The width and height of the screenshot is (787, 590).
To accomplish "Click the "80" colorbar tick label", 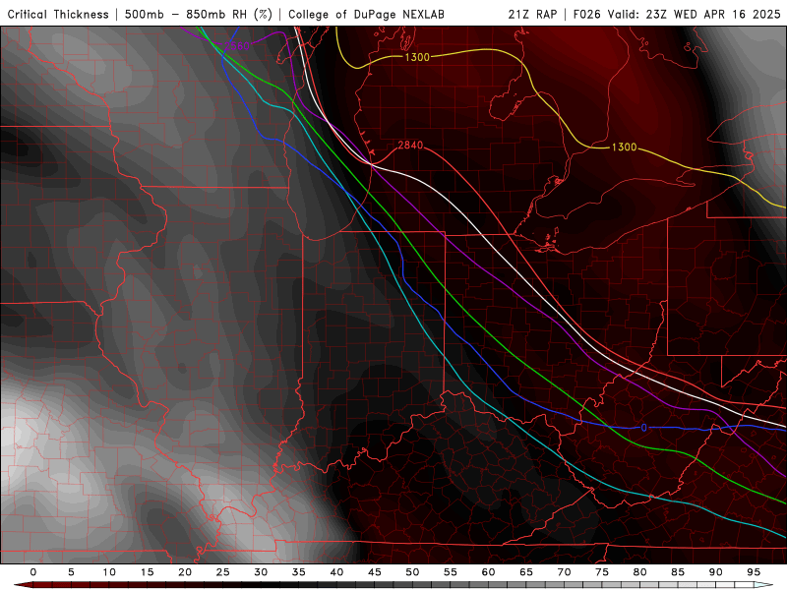I will click(640, 572).
